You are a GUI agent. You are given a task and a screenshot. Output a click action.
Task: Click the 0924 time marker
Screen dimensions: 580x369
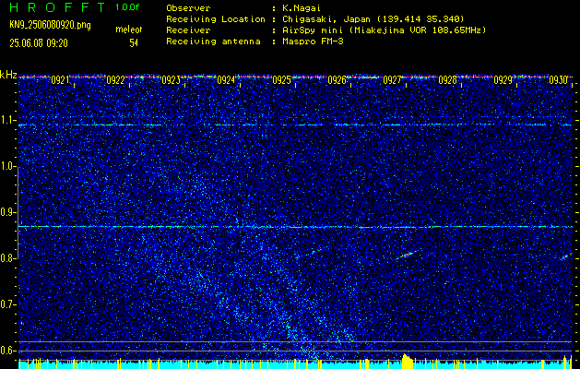pyautogui.click(x=226, y=80)
